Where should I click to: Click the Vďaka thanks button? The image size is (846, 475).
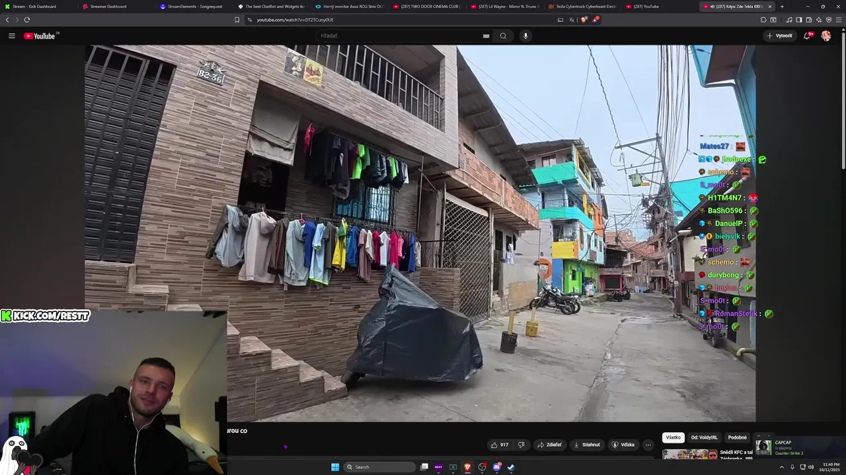(x=623, y=445)
